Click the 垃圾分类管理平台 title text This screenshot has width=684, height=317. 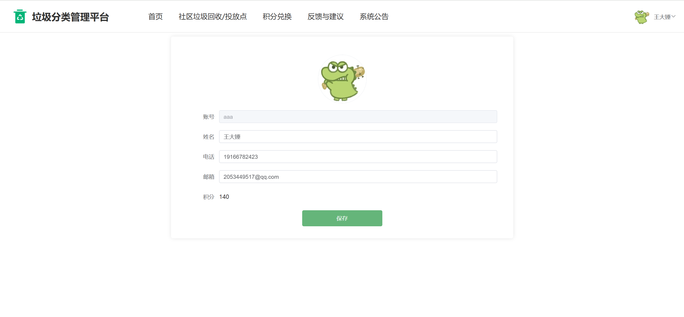point(71,17)
